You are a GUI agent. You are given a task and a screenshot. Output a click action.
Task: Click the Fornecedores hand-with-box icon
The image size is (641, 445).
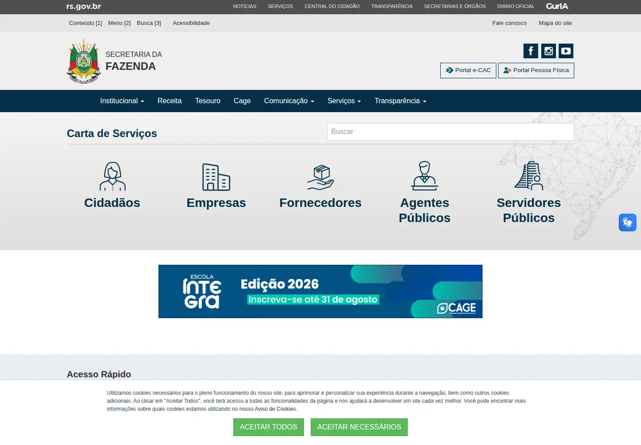tap(320, 177)
